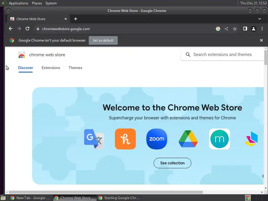Open the System menu
The width and height of the screenshot is (268, 201).
pos(51,3)
